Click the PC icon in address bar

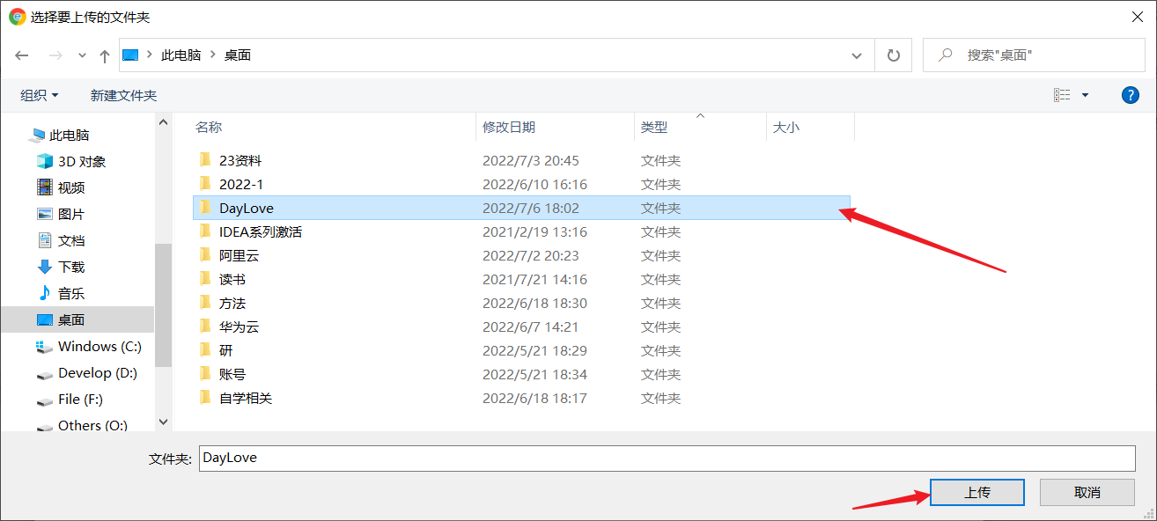pyautogui.click(x=130, y=55)
